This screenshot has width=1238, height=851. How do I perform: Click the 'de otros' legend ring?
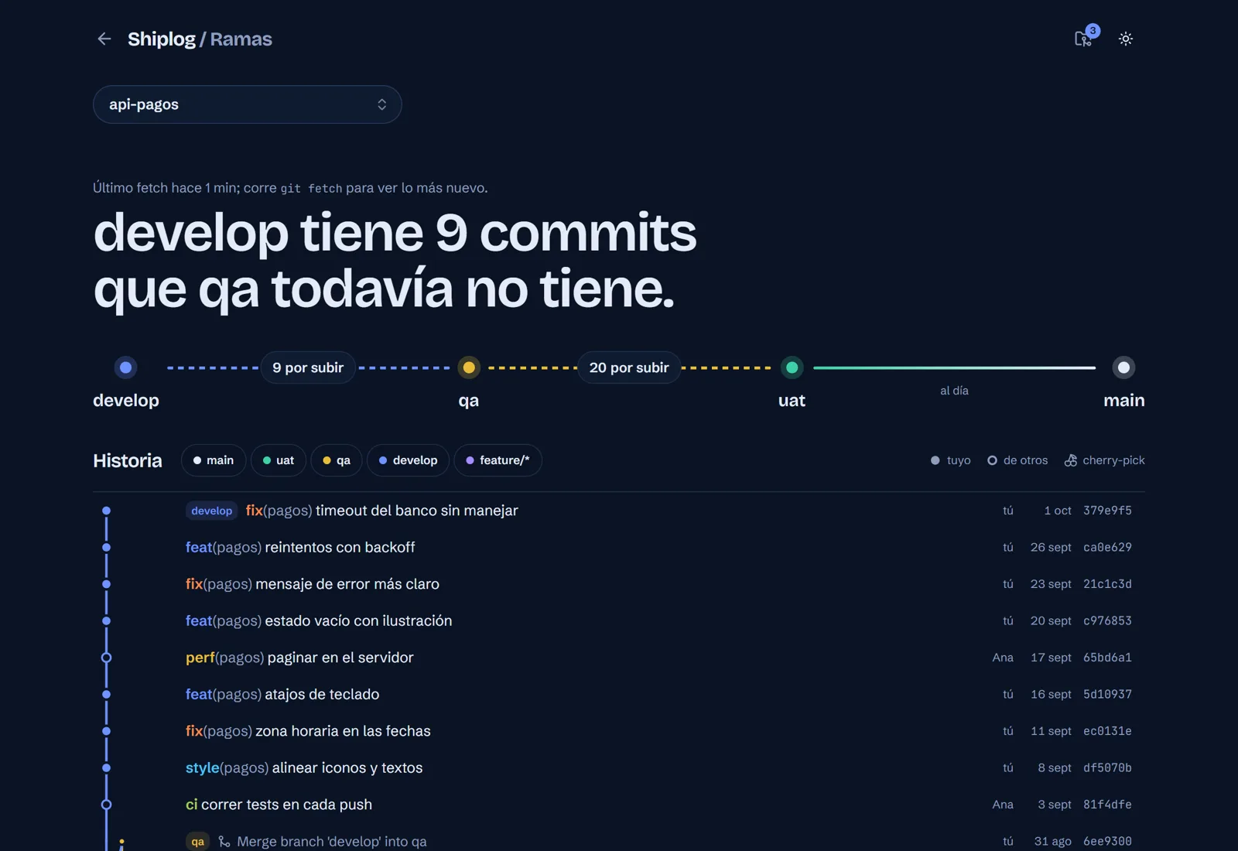tap(992, 460)
